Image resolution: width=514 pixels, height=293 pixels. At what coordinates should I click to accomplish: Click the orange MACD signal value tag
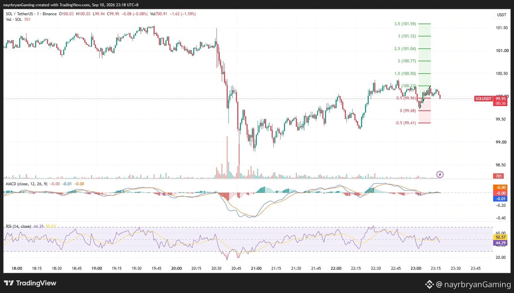click(x=500, y=188)
